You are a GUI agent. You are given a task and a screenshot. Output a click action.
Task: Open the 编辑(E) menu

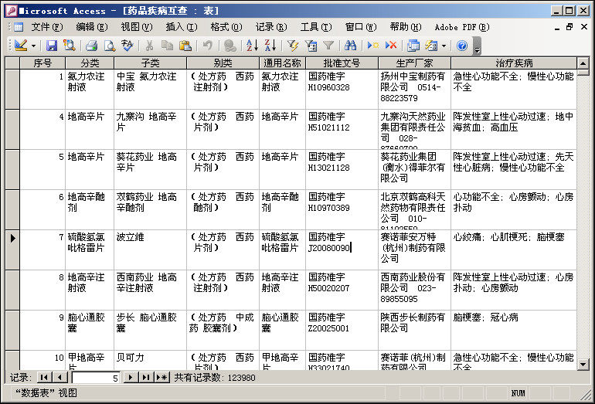(x=92, y=27)
